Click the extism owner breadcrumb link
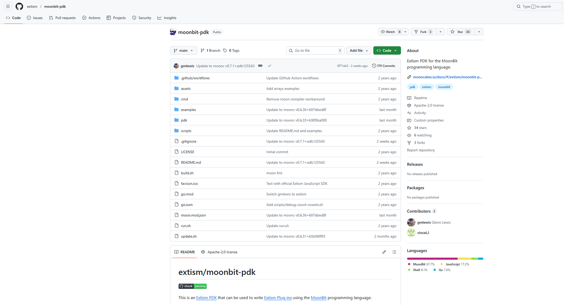Screen dimensions: 564x305 coord(32,7)
